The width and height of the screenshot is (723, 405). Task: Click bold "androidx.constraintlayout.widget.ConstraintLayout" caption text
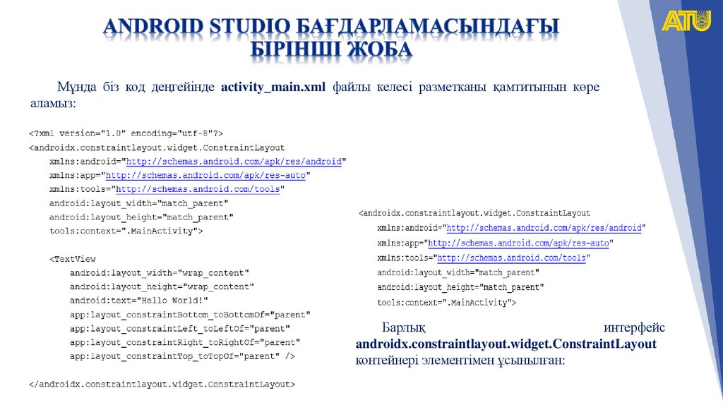click(506, 344)
